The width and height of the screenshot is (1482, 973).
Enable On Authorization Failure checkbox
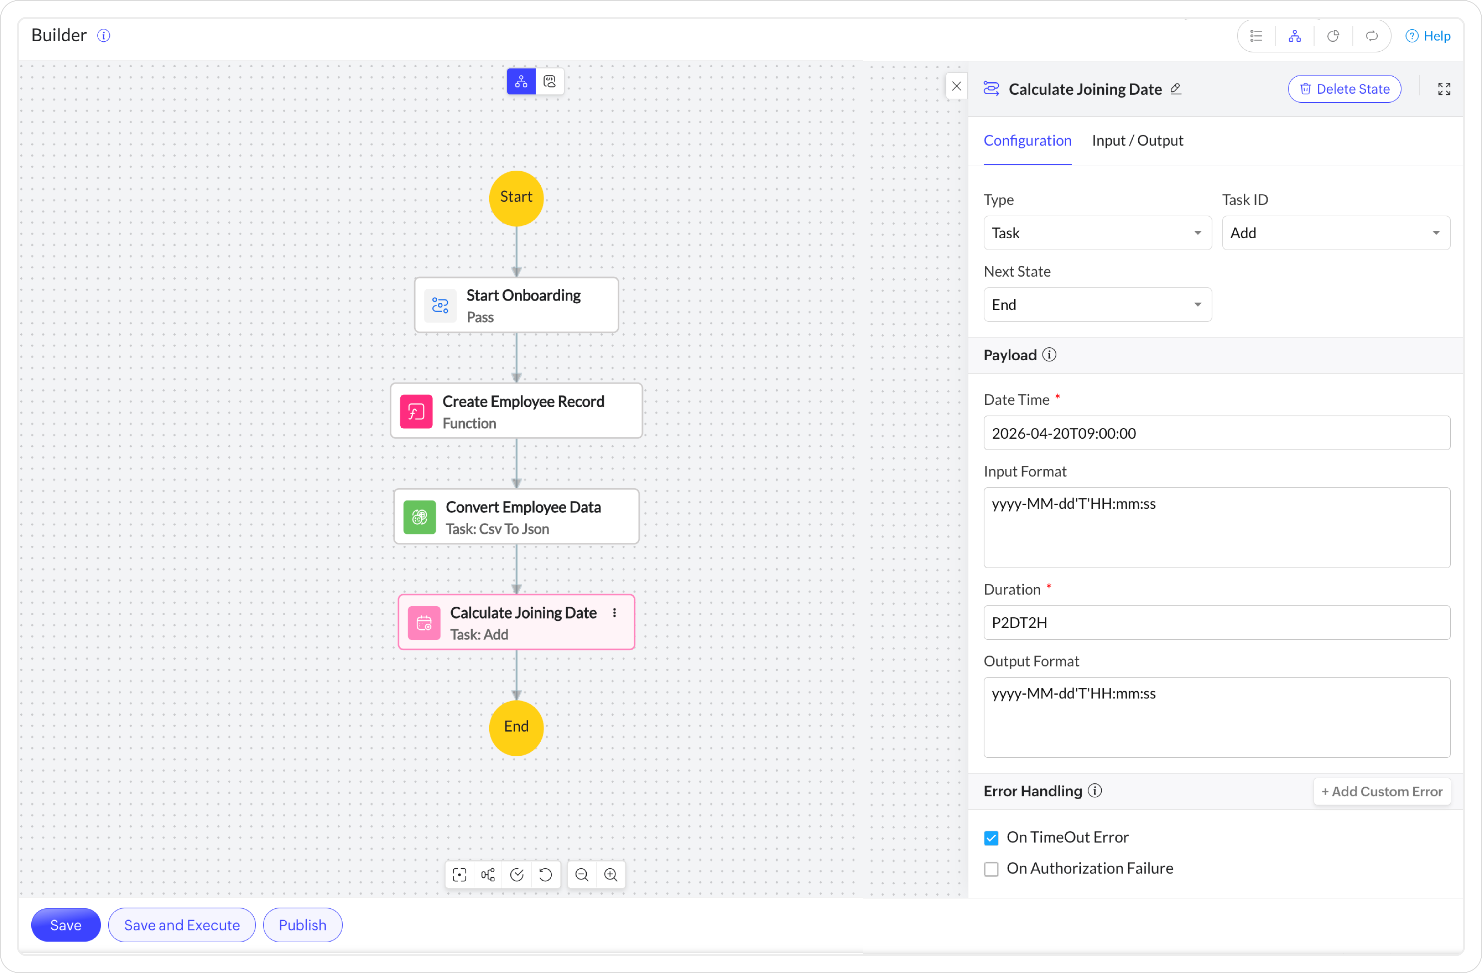tap(991, 869)
